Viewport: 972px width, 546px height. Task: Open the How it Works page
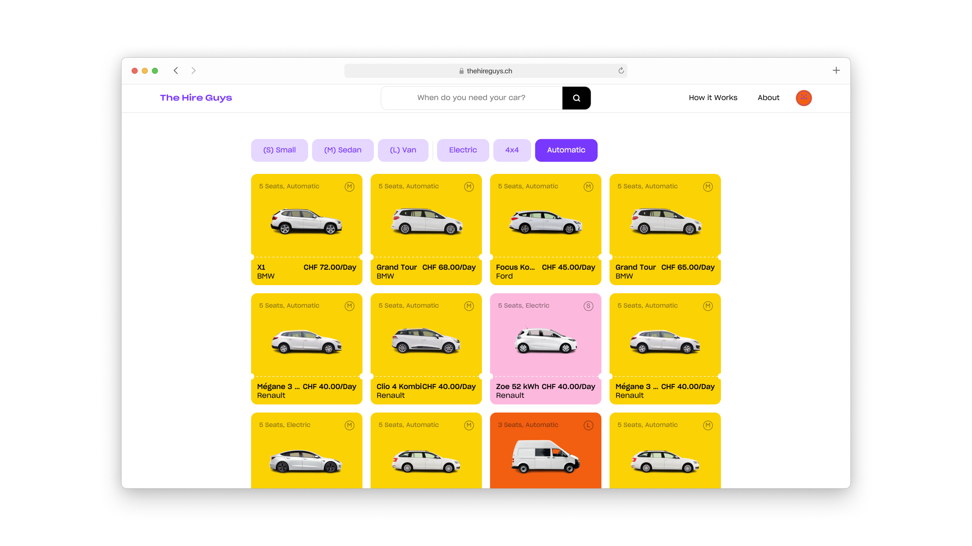click(x=712, y=98)
